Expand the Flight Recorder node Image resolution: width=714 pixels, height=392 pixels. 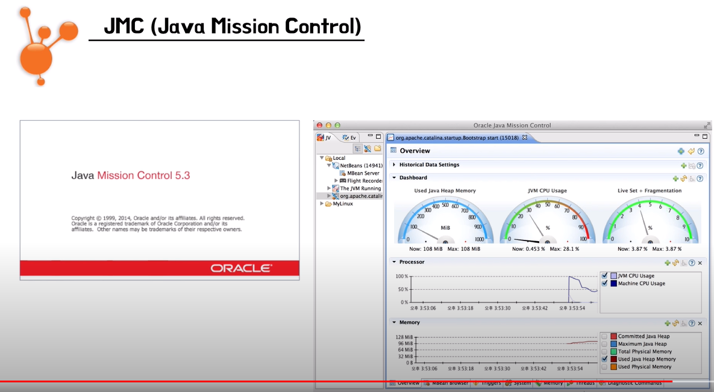click(x=336, y=180)
